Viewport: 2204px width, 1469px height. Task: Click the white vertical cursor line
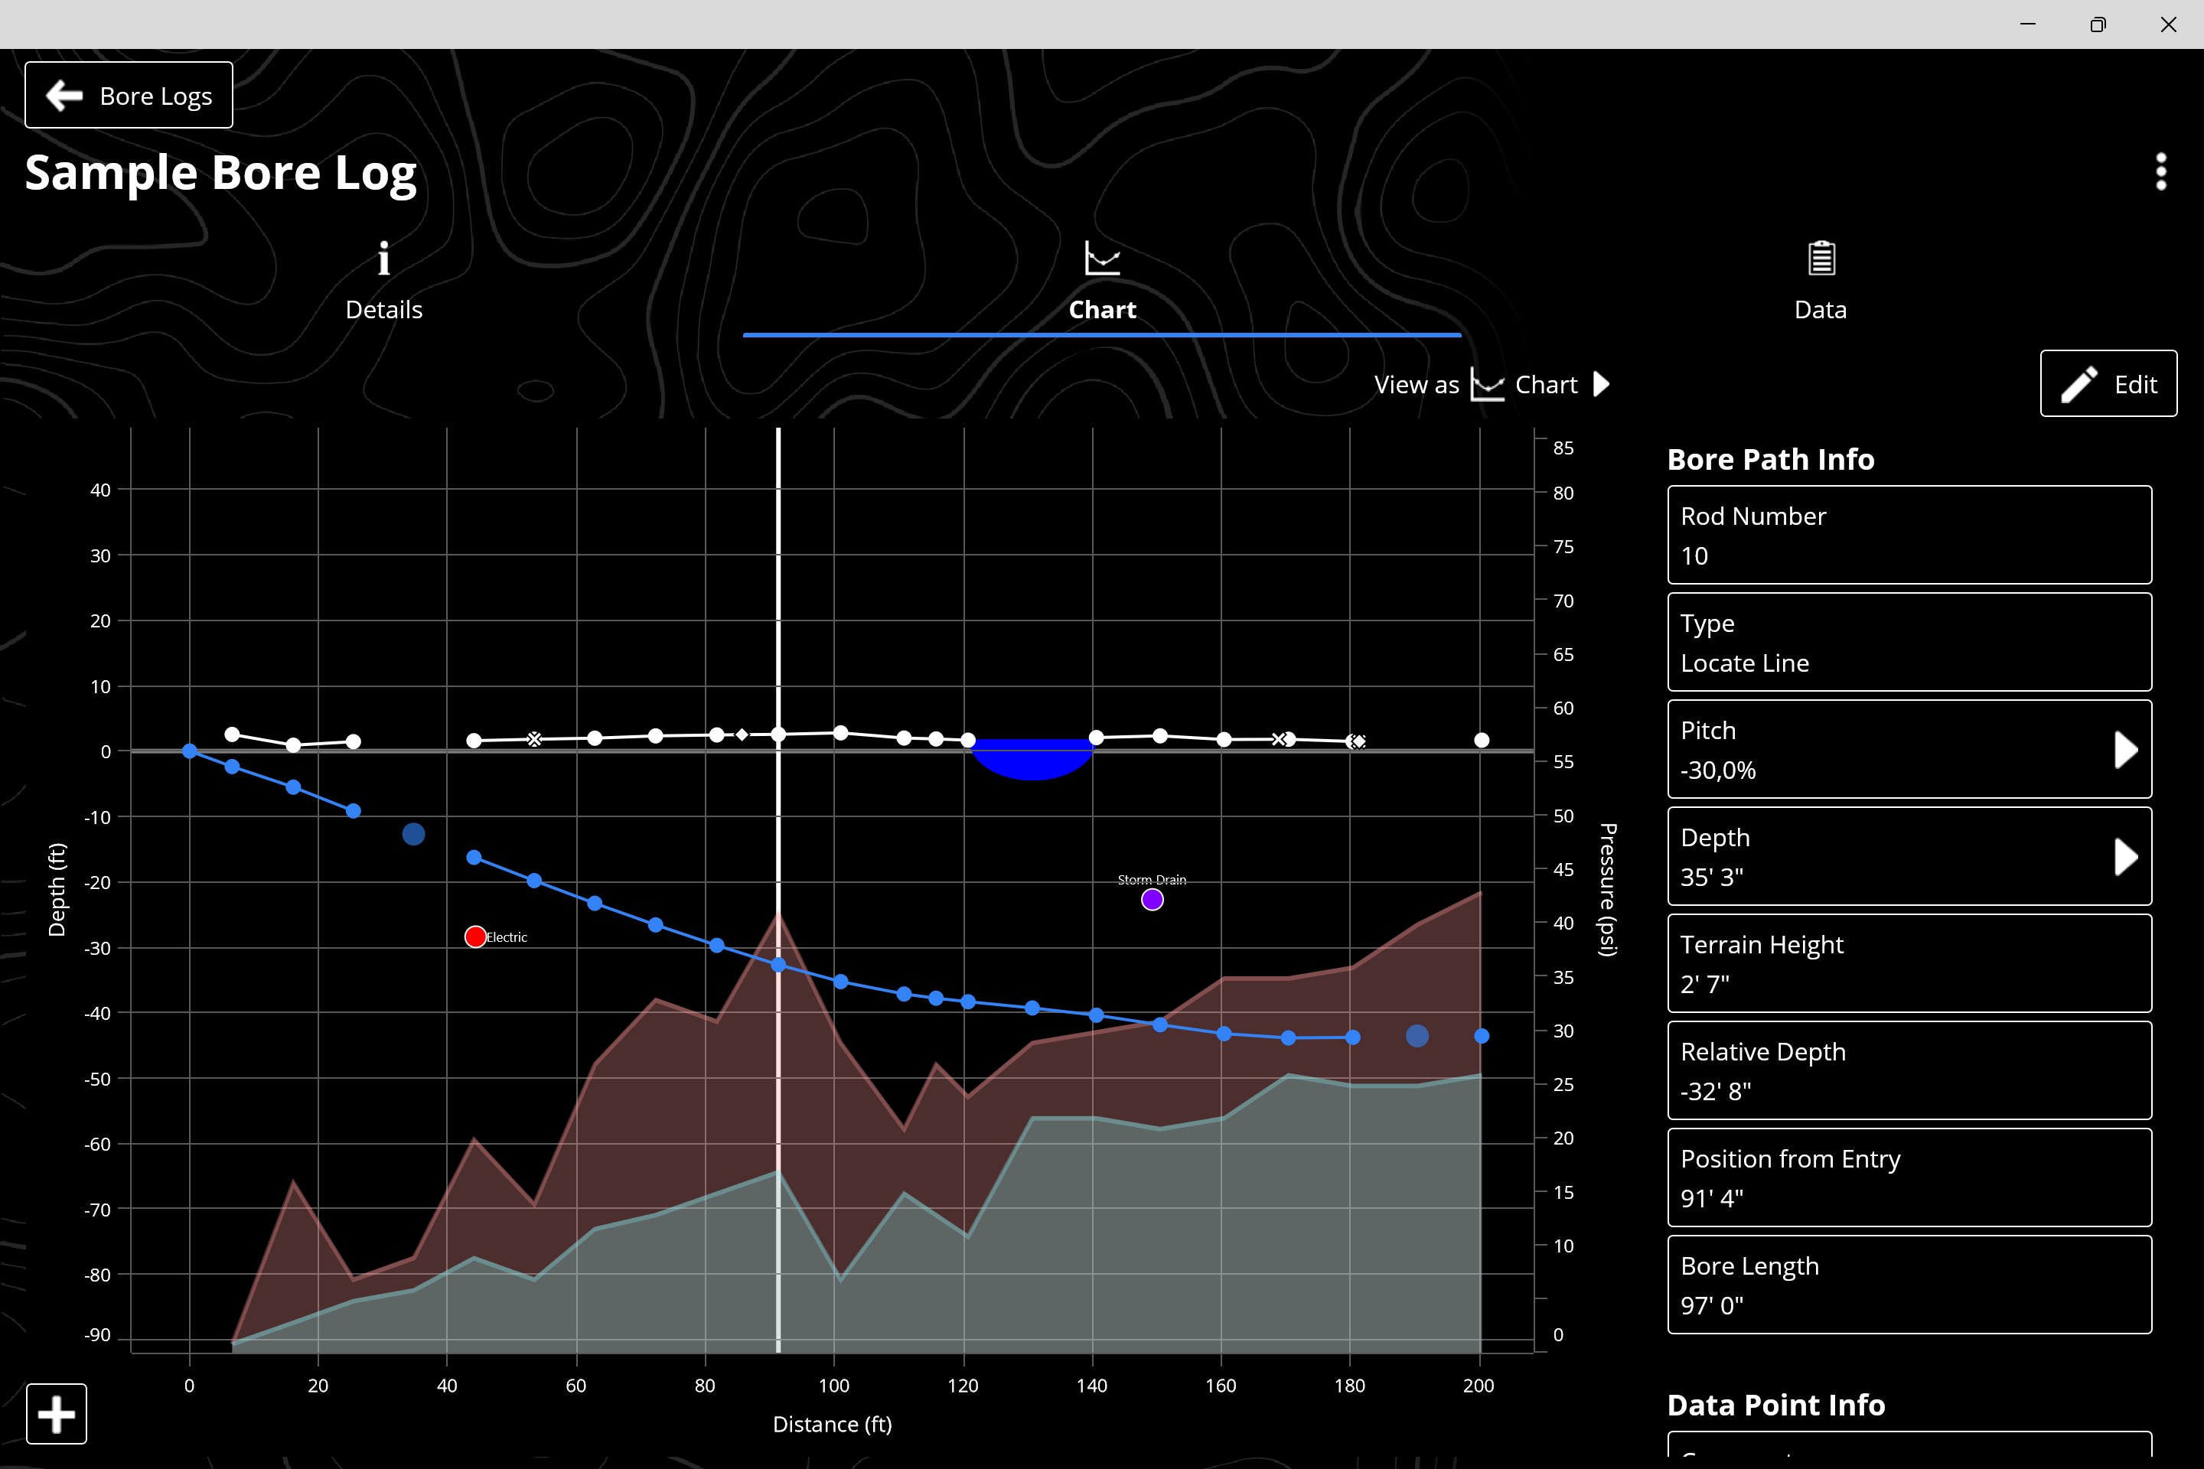point(778,890)
